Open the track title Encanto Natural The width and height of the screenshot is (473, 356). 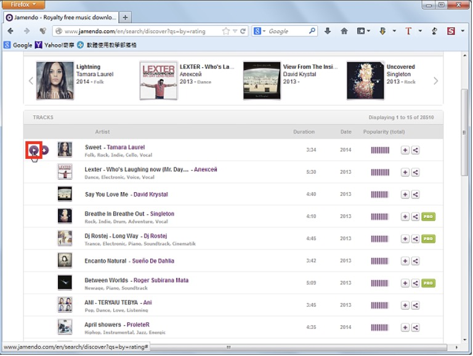[105, 261]
